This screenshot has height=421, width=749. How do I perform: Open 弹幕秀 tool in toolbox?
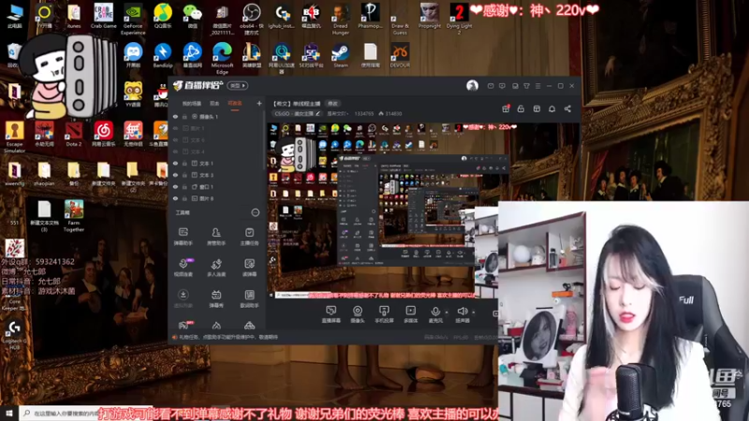click(x=216, y=298)
